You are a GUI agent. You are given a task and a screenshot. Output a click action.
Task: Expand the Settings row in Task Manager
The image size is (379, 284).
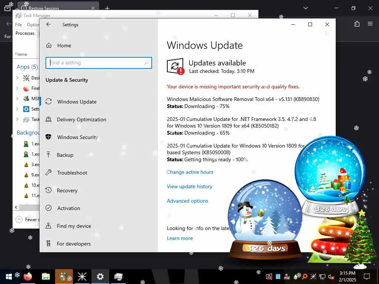17,109
